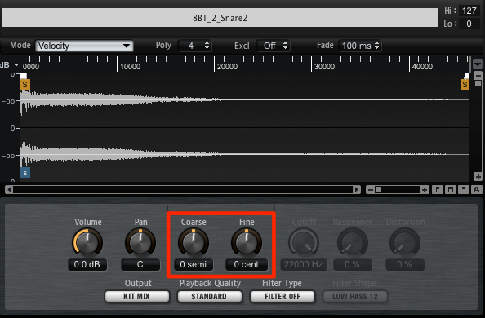
Task: Click the LOW PASS 12 filter shape button
Action: pos(355,297)
